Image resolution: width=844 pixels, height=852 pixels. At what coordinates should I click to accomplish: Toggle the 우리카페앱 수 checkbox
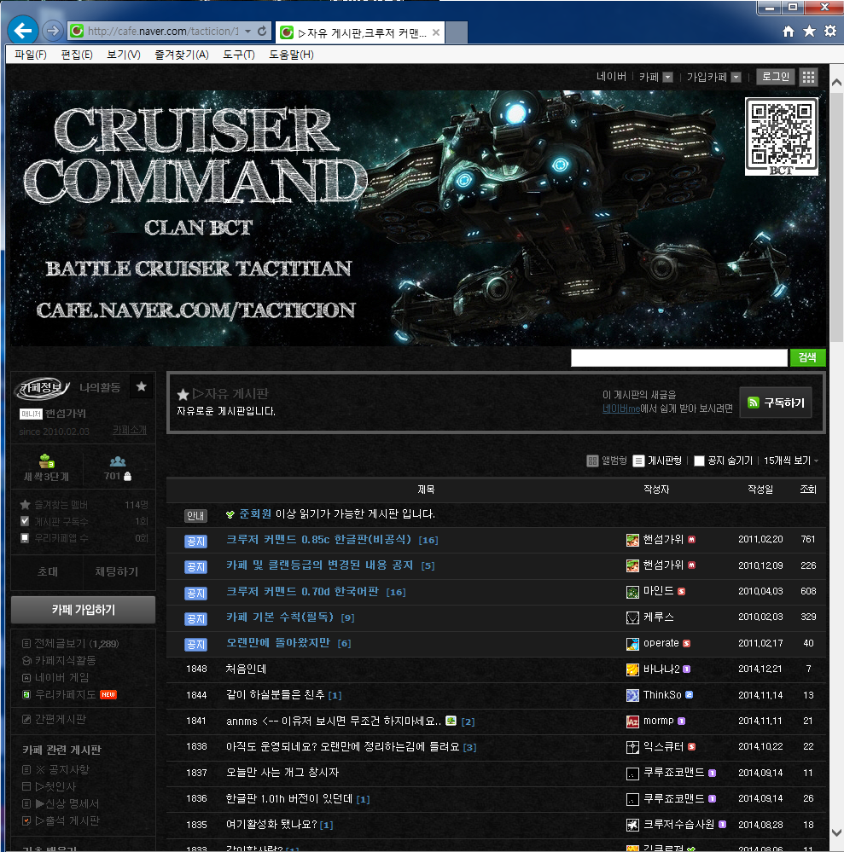tap(25, 538)
